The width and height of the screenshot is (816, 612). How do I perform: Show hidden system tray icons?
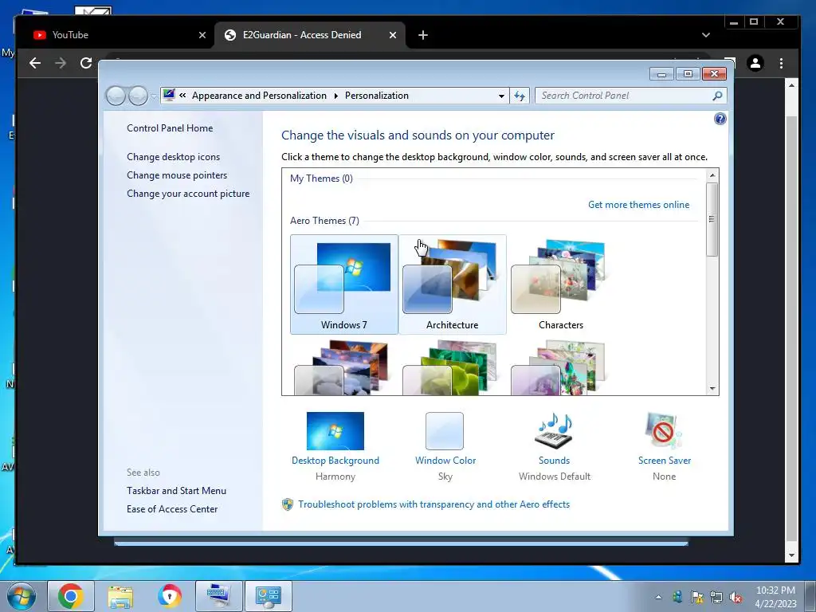click(x=658, y=597)
